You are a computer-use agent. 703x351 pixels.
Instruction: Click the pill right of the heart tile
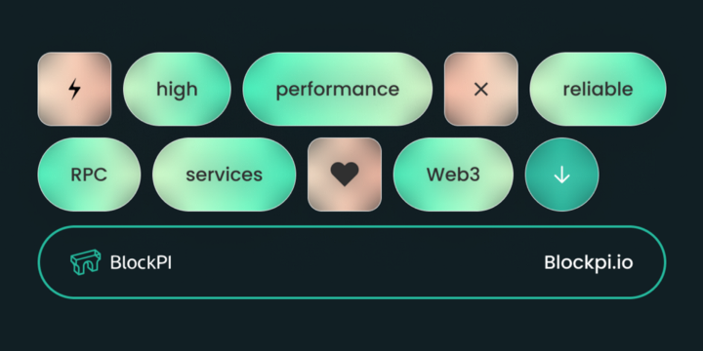click(453, 175)
